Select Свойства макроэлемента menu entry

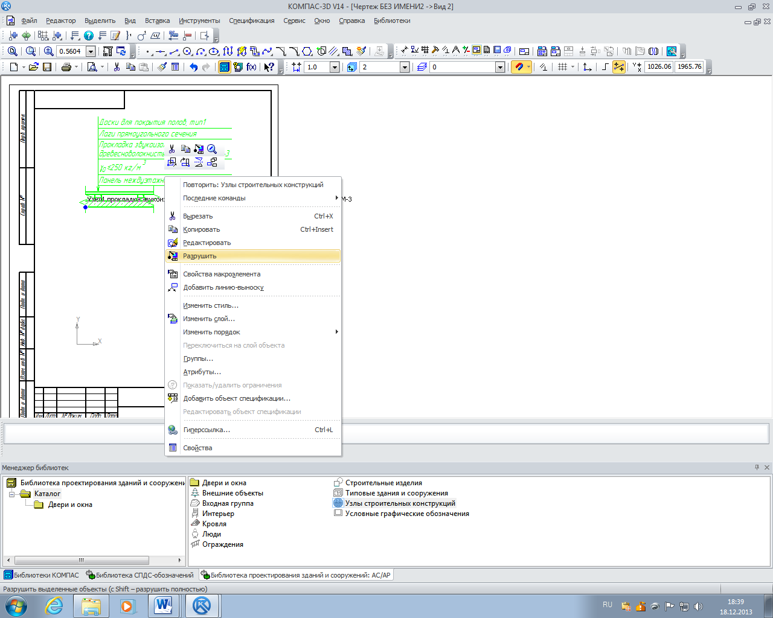click(x=252, y=274)
